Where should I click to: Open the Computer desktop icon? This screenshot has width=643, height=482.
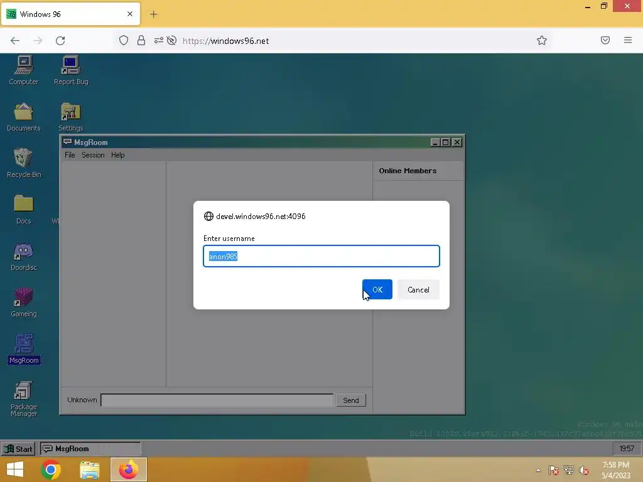click(x=24, y=70)
